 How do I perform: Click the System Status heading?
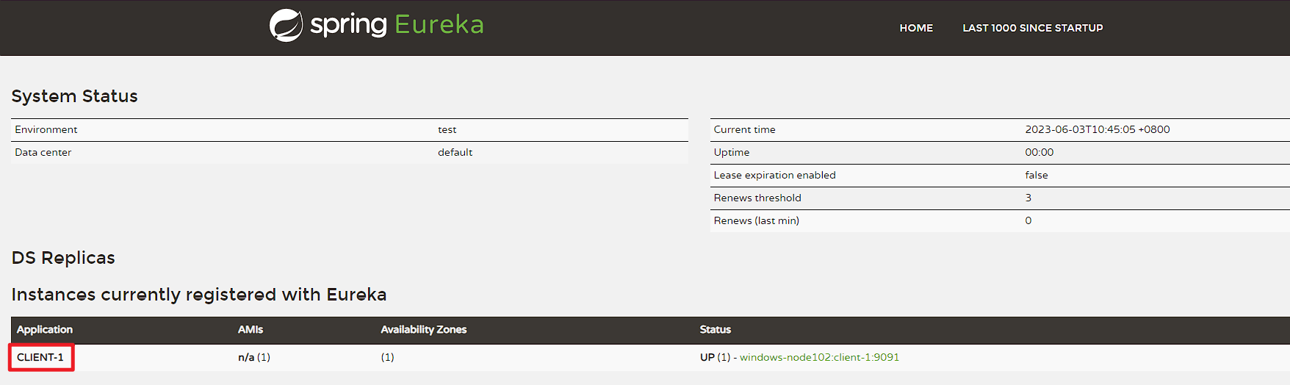(x=74, y=96)
